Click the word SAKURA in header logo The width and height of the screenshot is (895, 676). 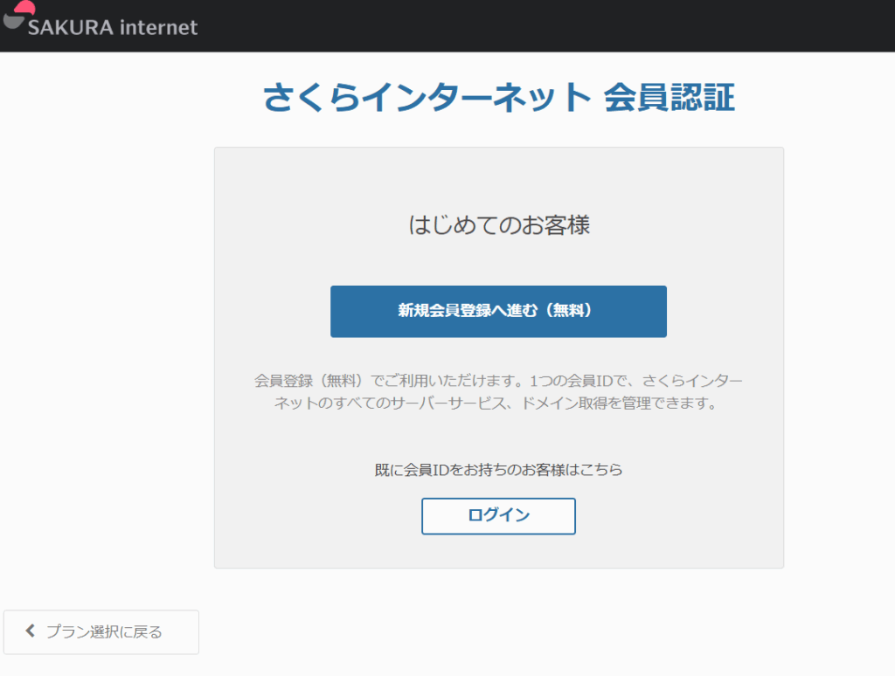coord(70,28)
